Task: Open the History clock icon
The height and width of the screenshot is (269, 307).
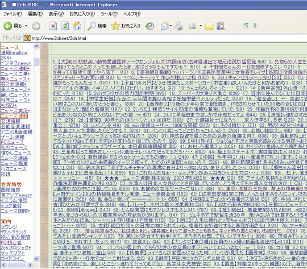Action: (x=150, y=26)
